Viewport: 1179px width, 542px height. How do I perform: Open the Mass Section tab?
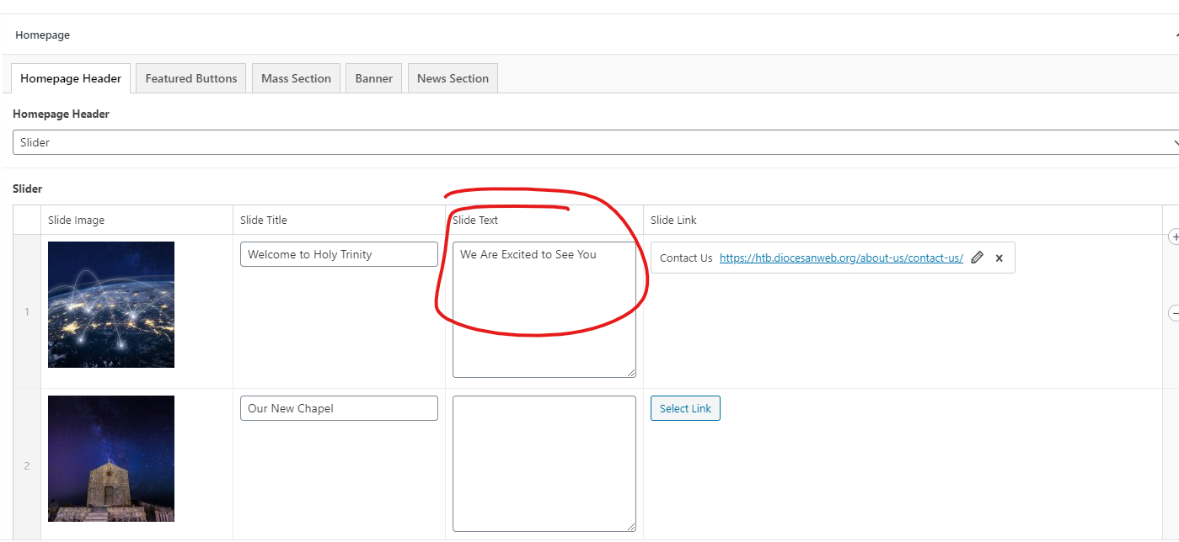point(296,78)
